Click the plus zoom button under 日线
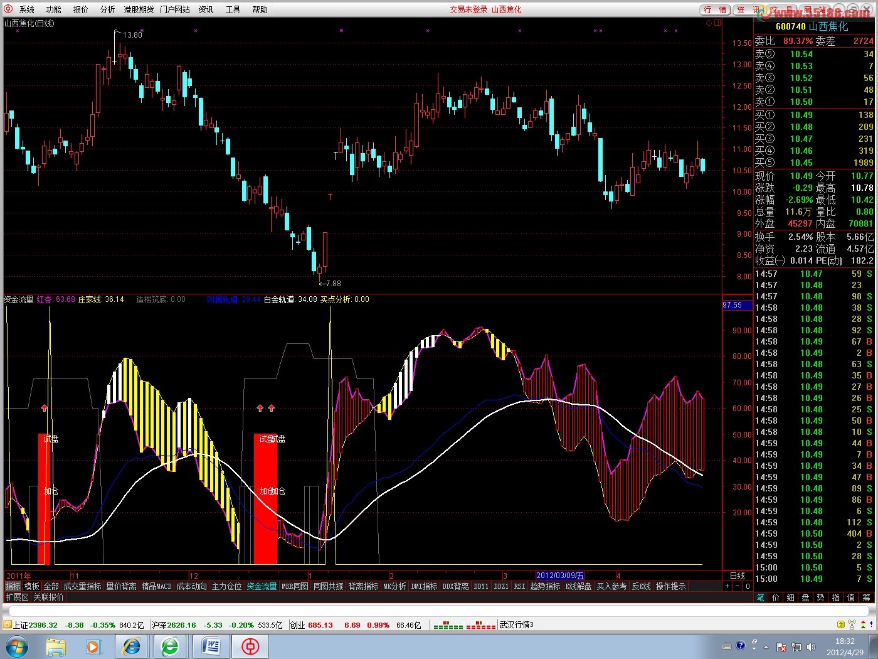 coord(727,586)
